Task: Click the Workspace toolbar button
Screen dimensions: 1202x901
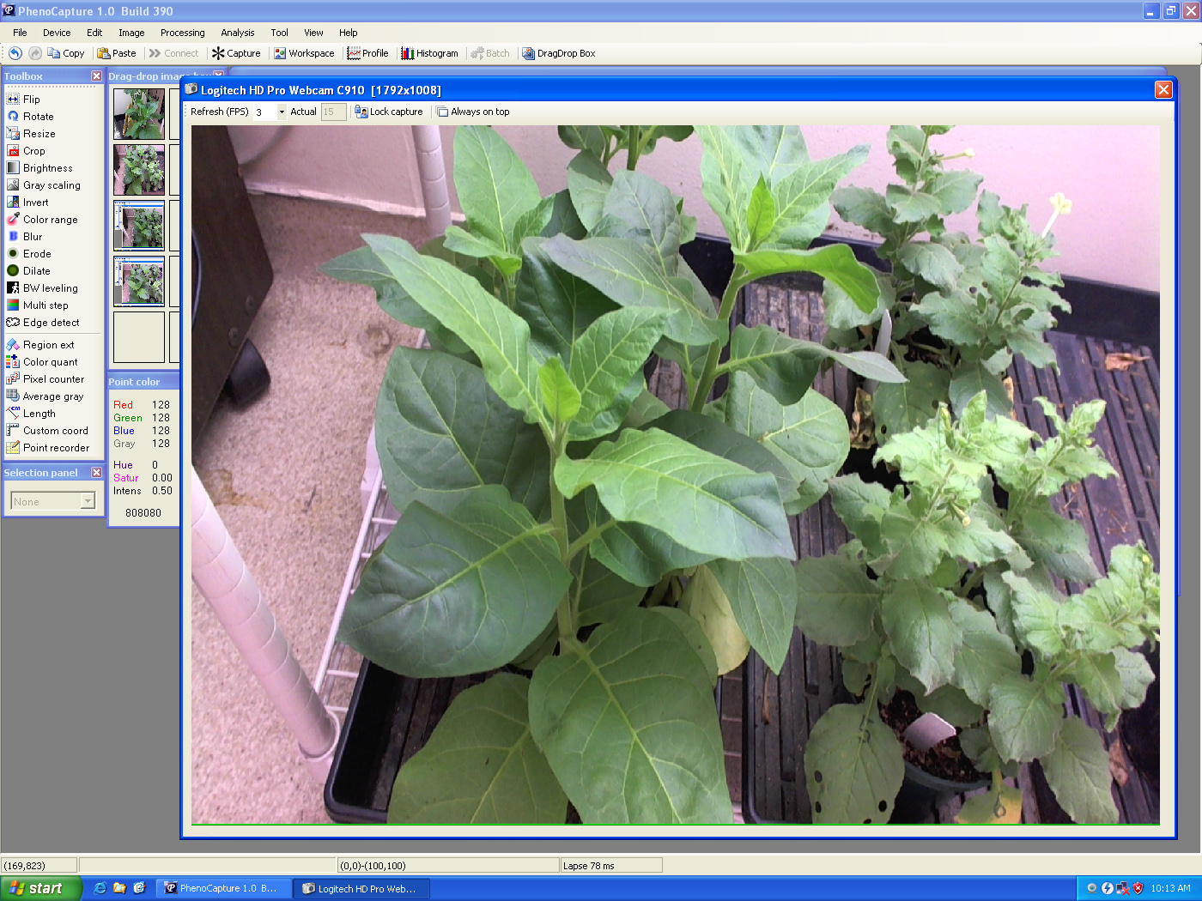Action: tap(304, 53)
